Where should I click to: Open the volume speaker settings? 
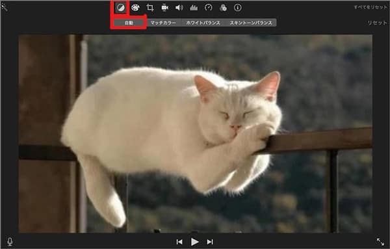pos(179,8)
